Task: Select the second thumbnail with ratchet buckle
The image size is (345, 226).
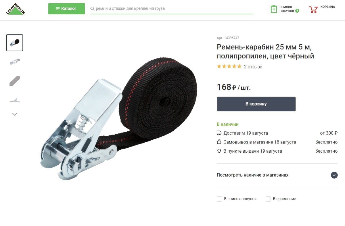Action: [15, 62]
